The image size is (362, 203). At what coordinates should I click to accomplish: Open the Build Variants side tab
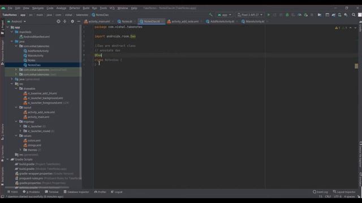[x=2, y=176]
